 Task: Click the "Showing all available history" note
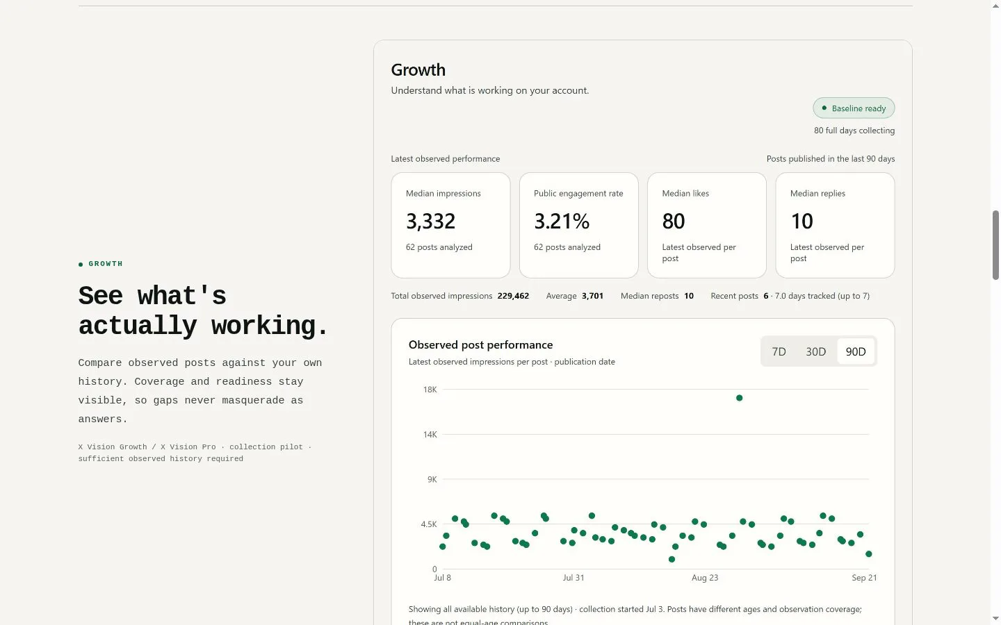click(635, 615)
